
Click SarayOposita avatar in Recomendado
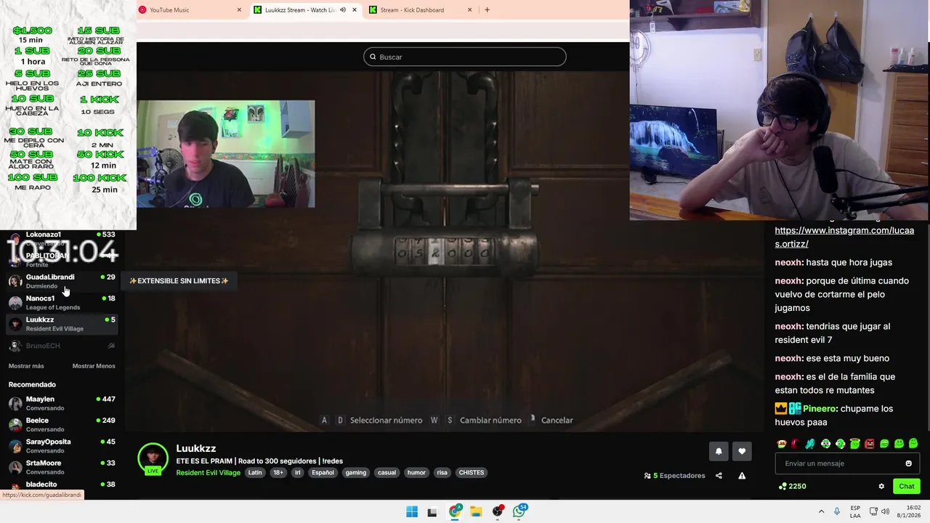[15, 446]
